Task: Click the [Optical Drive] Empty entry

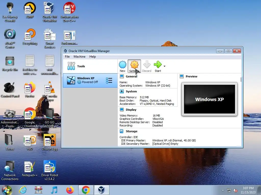Action: (165, 144)
